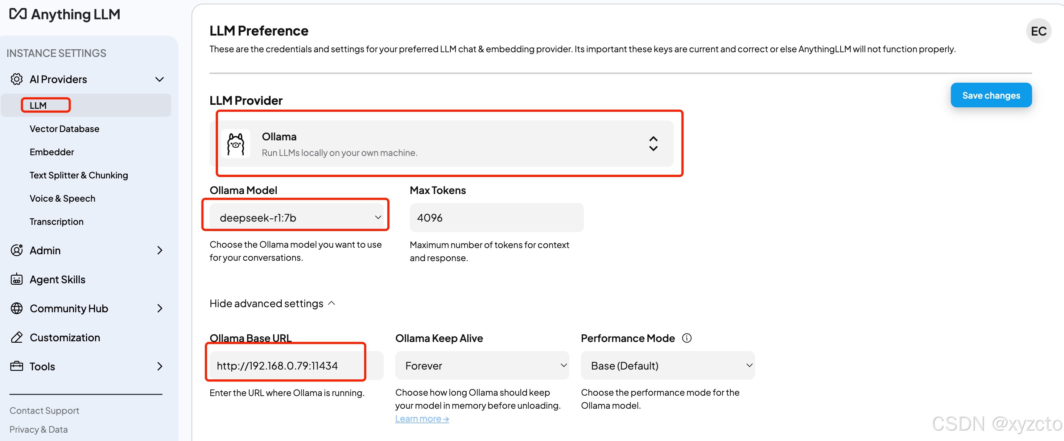Click the AI Providers gear icon
The image size is (1064, 441).
[x=17, y=79]
